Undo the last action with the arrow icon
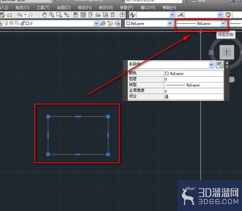 pyautogui.click(x=20, y=15)
